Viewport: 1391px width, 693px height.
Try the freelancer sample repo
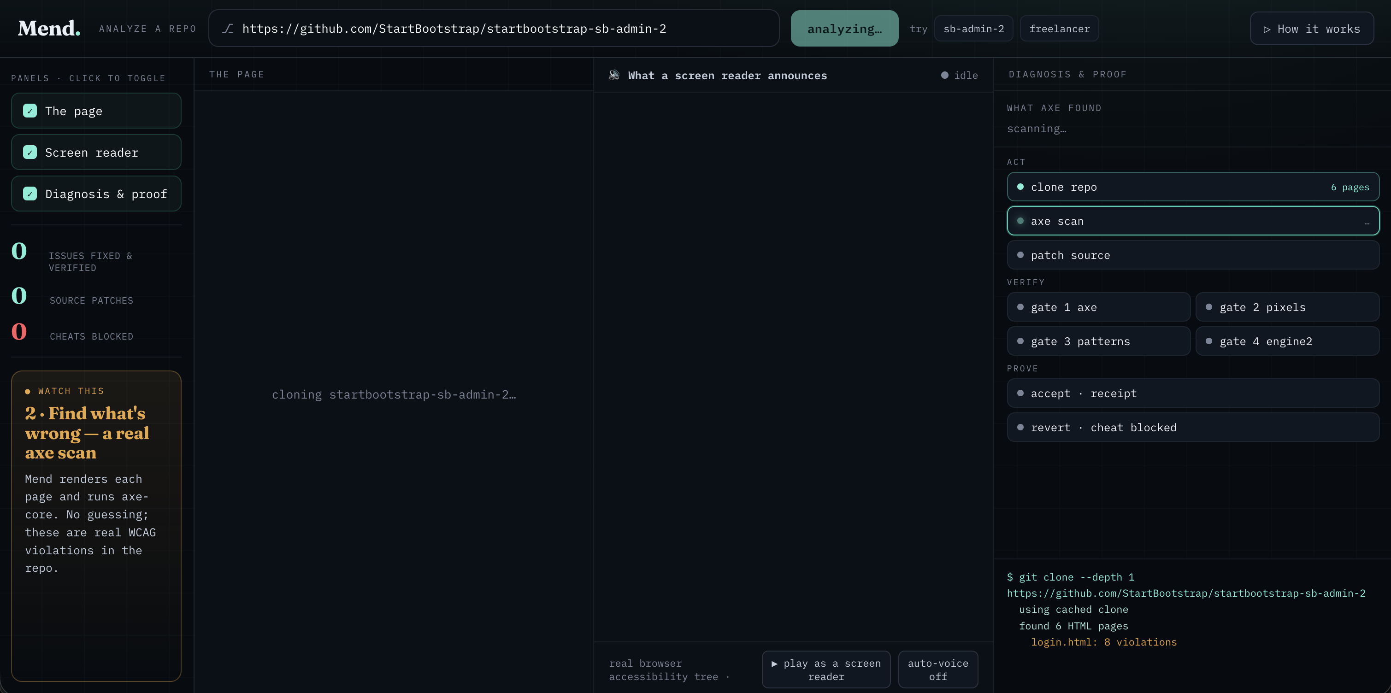pyautogui.click(x=1060, y=29)
